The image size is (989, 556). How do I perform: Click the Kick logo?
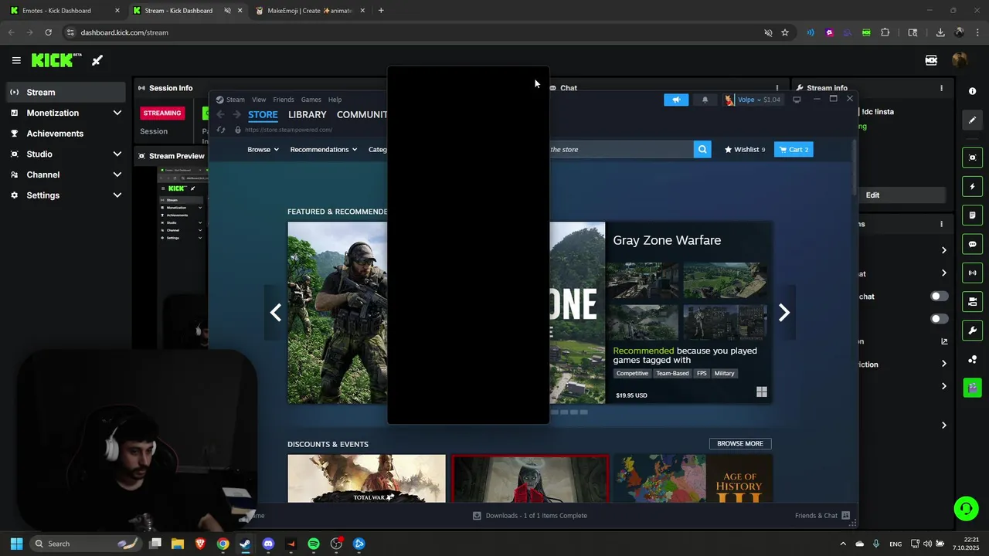(56, 60)
